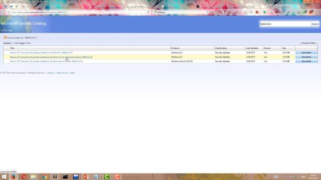Click the Pocket icon in browser toolbar
321x180 pixels.
click(251, 12)
